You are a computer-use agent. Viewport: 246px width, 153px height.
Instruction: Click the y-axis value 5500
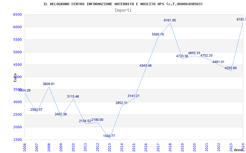pos(18,39)
